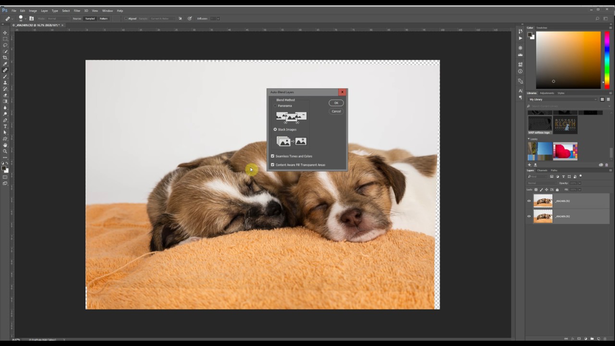Open the Window menu
Image resolution: width=615 pixels, height=346 pixels.
click(x=107, y=11)
